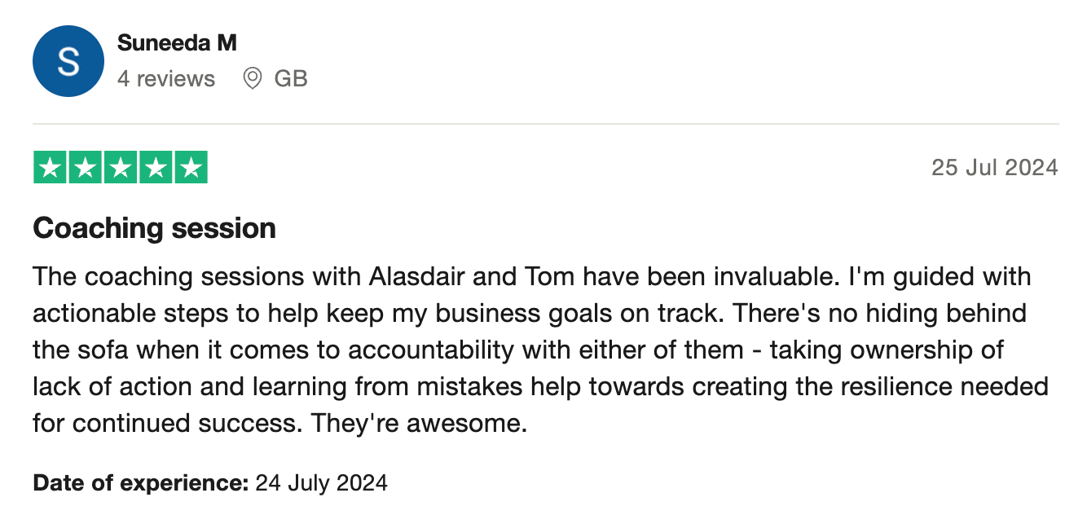Image resolution: width=1087 pixels, height=515 pixels.
Task: Click the review date "25 Jul 2024"
Action: pos(995,168)
